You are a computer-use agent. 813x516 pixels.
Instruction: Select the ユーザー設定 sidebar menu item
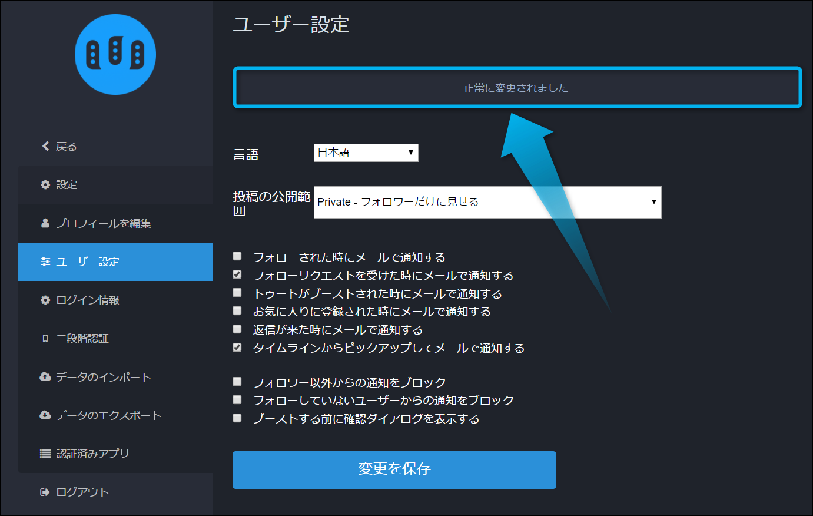point(115,262)
